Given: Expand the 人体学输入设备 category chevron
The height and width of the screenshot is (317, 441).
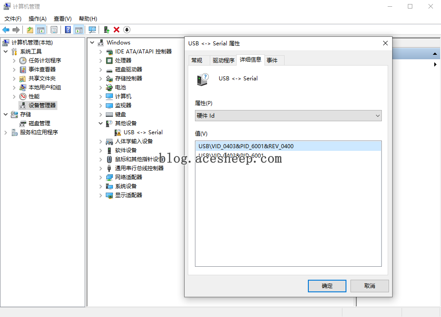Looking at the screenshot, I should click(x=100, y=141).
